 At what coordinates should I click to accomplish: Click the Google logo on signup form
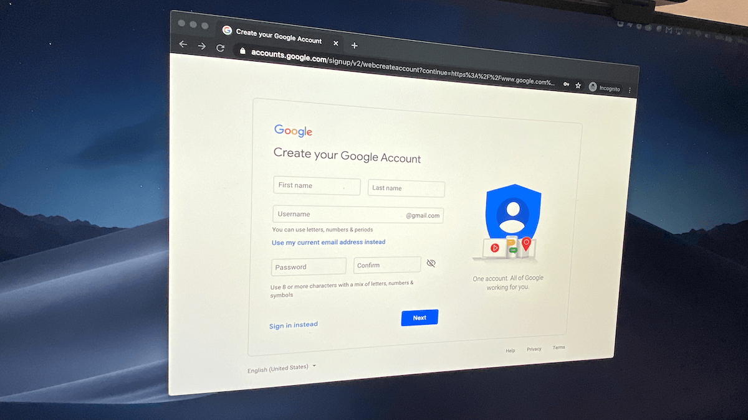coord(293,131)
